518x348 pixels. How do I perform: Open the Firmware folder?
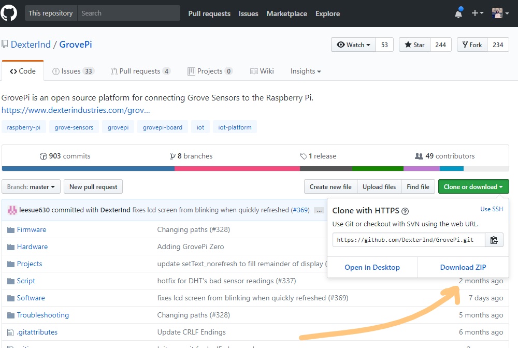pyautogui.click(x=32, y=229)
